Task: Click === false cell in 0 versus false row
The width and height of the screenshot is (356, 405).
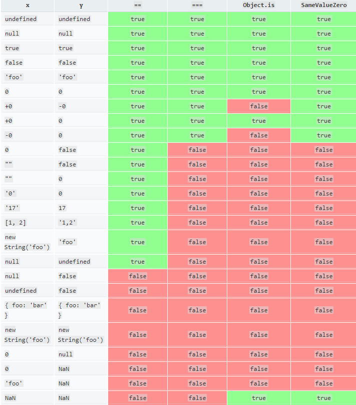Action: click(197, 150)
